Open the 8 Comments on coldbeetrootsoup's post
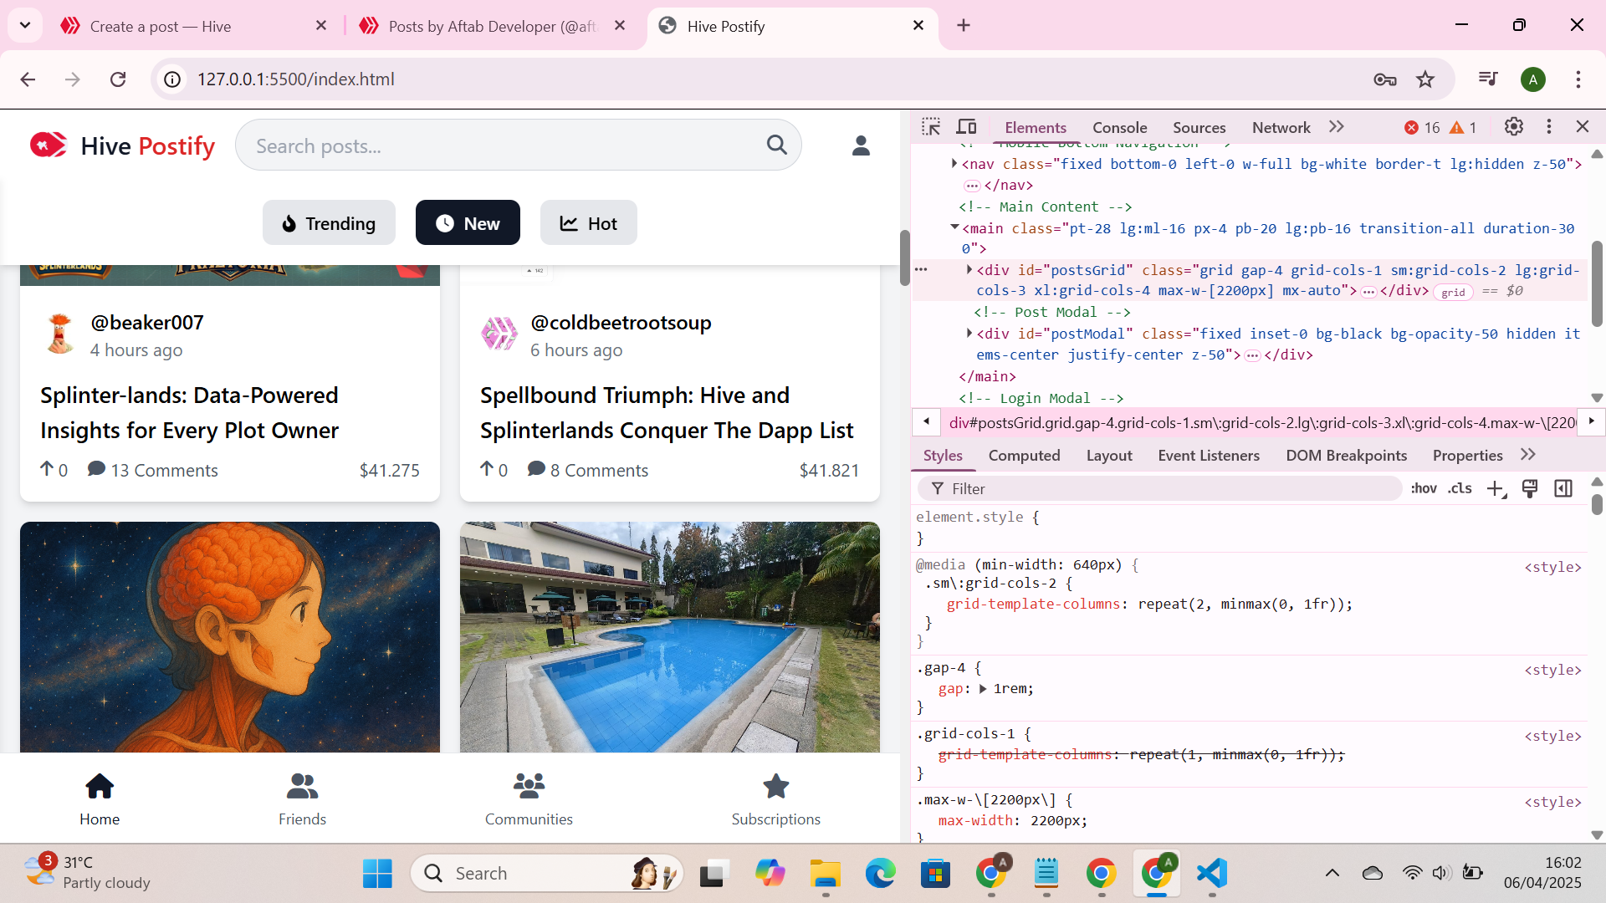Screen dimensions: 1606x903 (x=588, y=471)
